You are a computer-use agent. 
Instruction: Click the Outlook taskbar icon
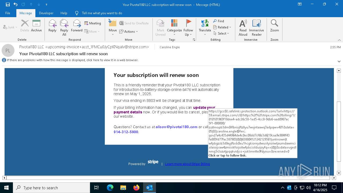[149, 188]
